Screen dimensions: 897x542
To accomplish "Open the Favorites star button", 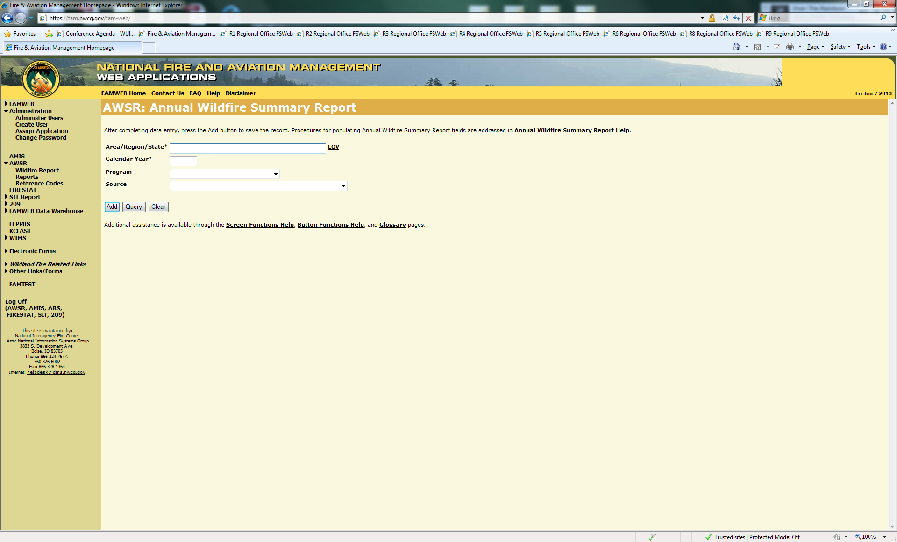I will point(20,34).
